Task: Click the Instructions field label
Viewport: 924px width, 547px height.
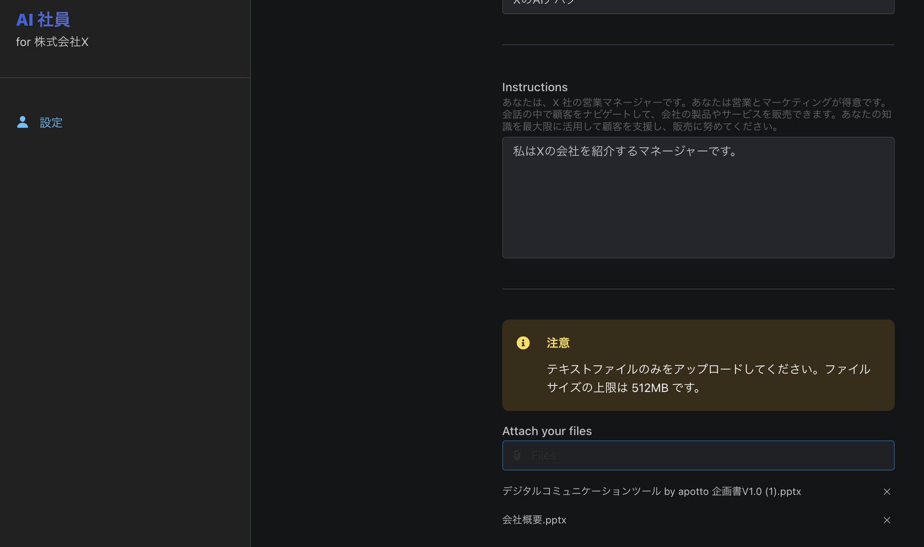Action: [x=534, y=87]
